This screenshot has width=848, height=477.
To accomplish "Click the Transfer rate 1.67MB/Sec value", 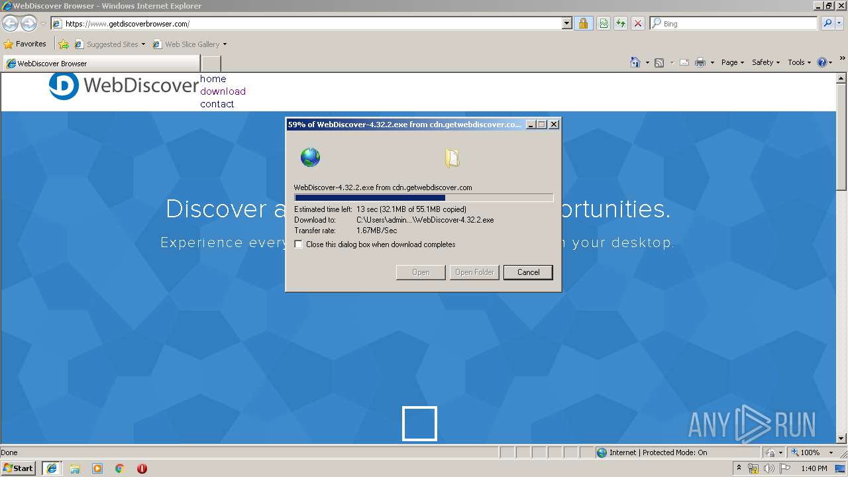I will [x=376, y=231].
